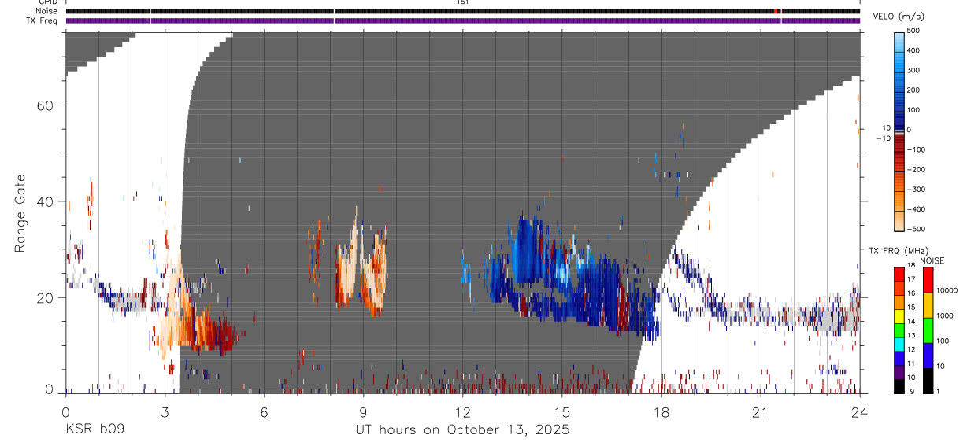
Task: Click the pale orange bottom of the velocity colorbar
Action: (x=899, y=220)
